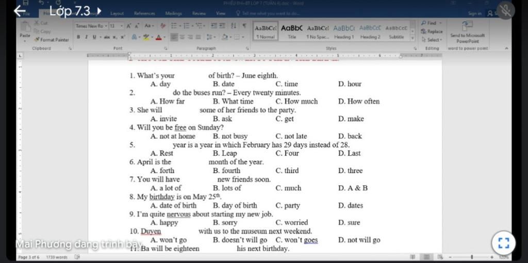528x263 pixels.
Task: Click the Copy icon in Clipboard
Action: [x=37, y=31]
